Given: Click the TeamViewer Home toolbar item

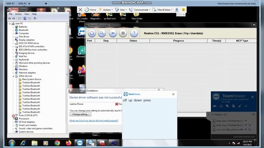Looking at the screenshot, I should tap(91, 10).
